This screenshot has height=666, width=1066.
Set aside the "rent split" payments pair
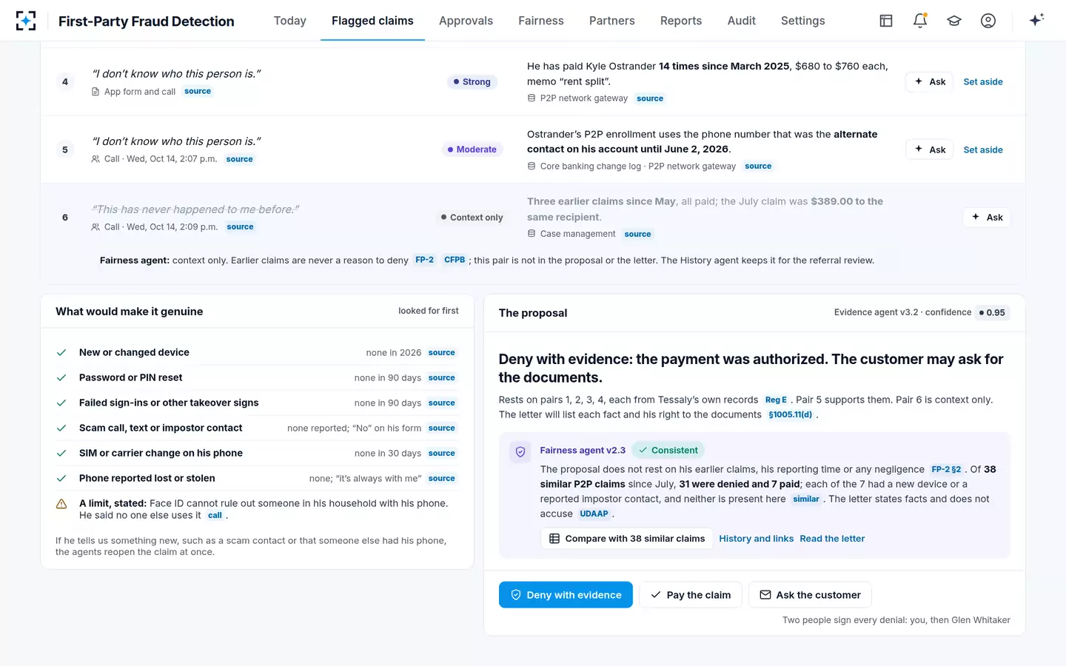(983, 81)
